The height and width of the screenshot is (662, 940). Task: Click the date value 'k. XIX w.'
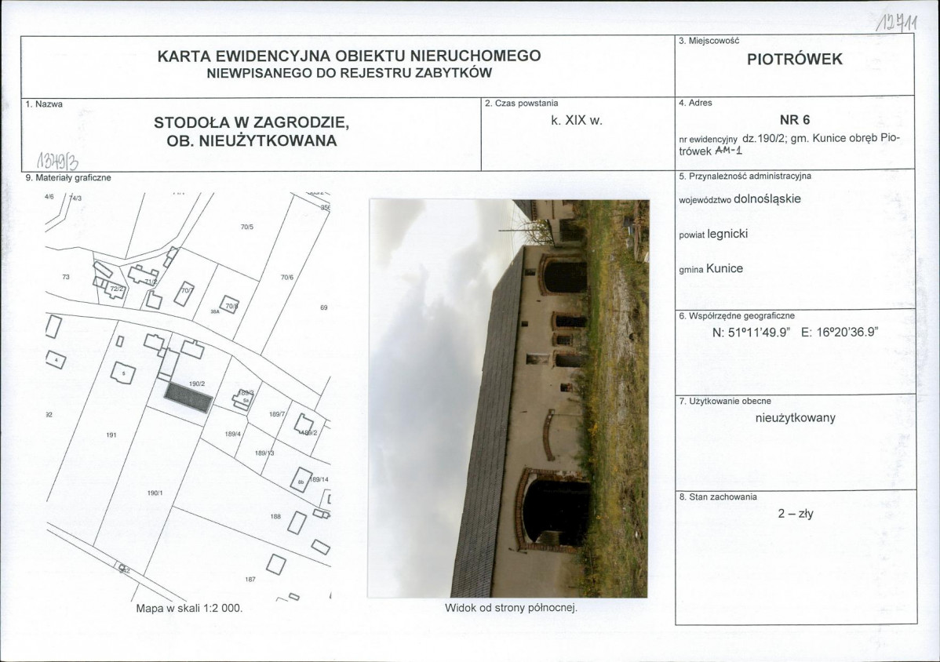click(x=577, y=121)
